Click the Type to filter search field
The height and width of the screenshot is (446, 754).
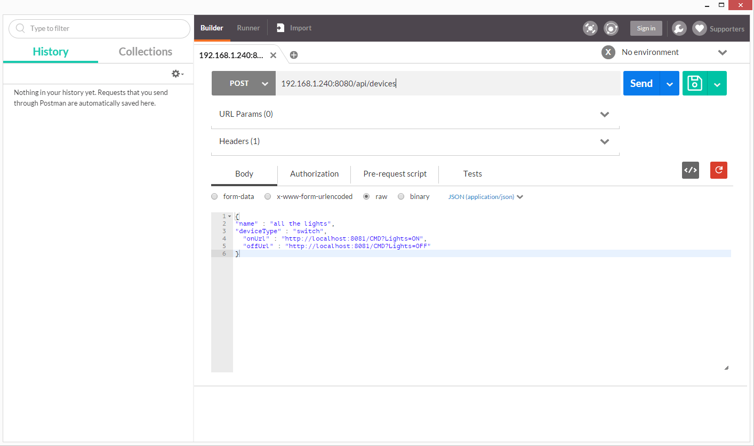[x=99, y=28]
